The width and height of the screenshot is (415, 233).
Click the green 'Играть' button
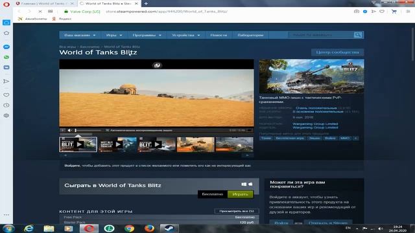[x=241, y=194]
